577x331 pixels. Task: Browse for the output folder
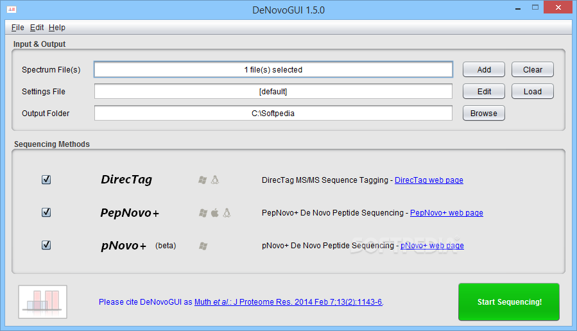pyautogui.click(x=484, y=114)
